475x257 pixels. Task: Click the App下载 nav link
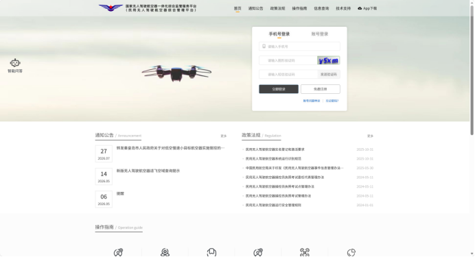pos(367,8)
